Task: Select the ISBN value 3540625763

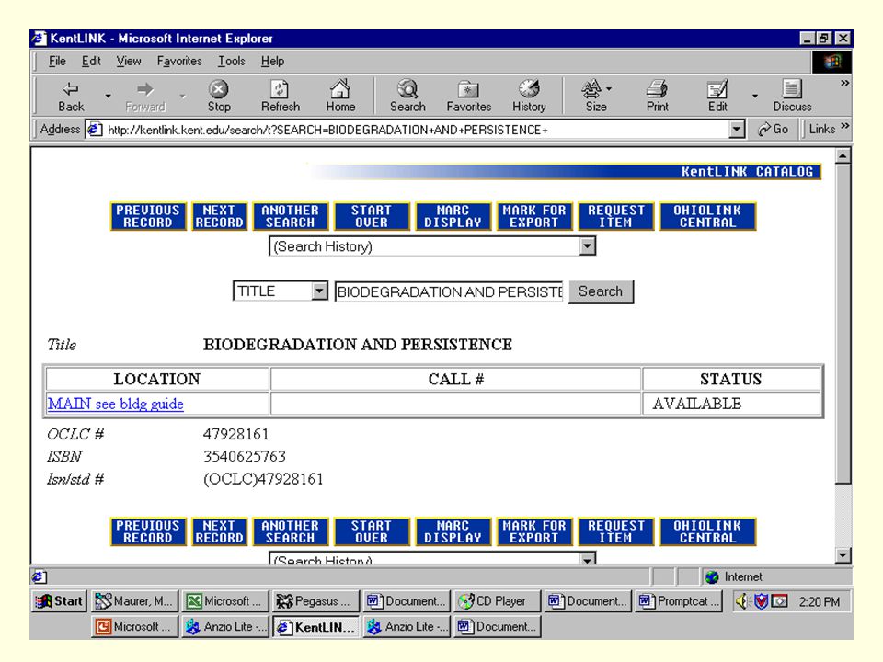Action: tap(245, 456)
